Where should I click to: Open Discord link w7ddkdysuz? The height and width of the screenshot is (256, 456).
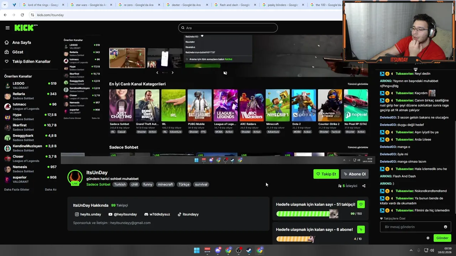point(157,214)
